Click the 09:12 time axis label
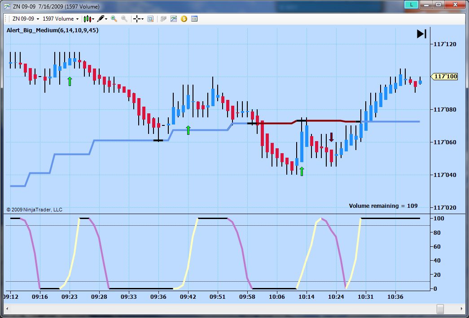469x318 pixels. coord(11,297)
